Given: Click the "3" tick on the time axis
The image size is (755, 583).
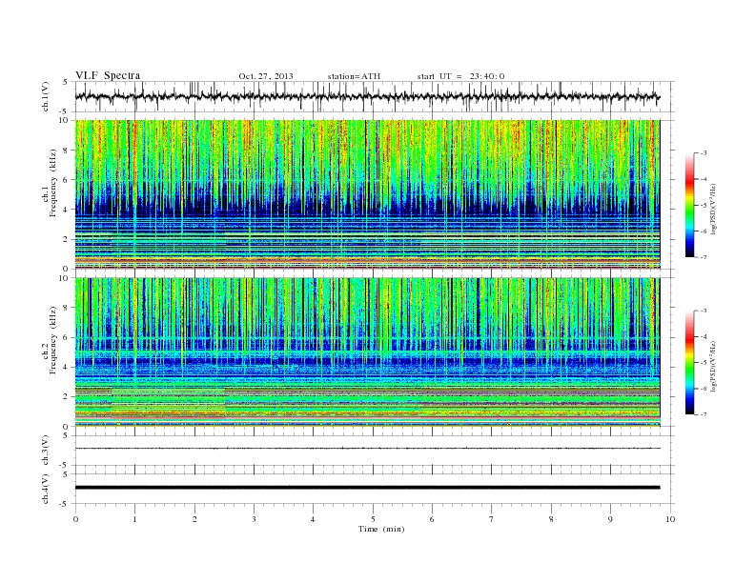Looking at the screenshot, I should click(254, 519).
